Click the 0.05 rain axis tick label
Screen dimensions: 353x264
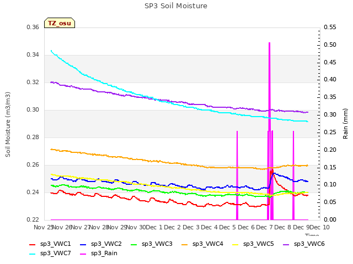(330, 202)
